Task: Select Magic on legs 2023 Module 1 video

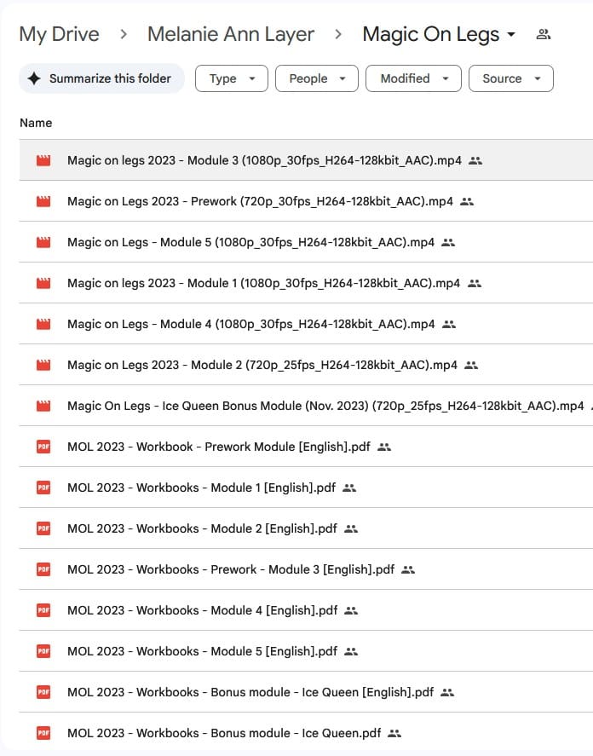Action: coord(264,283)
